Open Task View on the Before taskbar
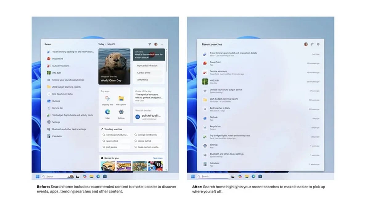Image resolution: width=370 pixels, height=208 pixels. pyautogui.click(x=78, y=177)
